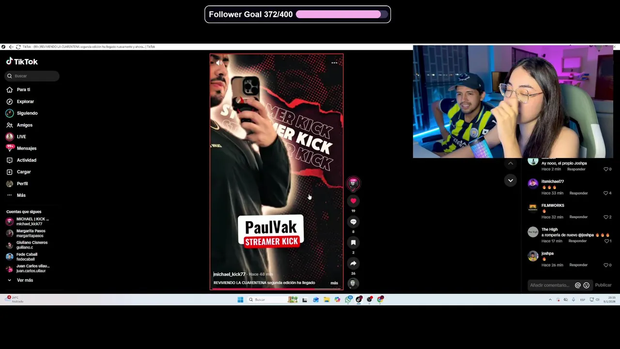This screenshot has height=349, width=620.
Task: Click the Publicar button
Action: [603, 285]
